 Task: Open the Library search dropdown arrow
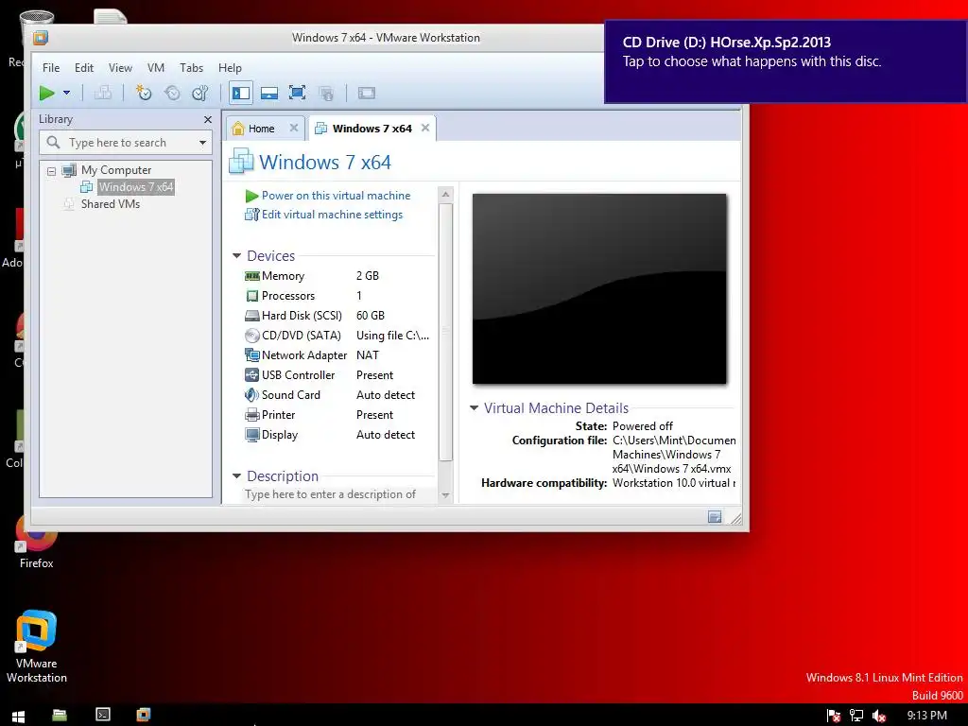click(x=202, y=143)
